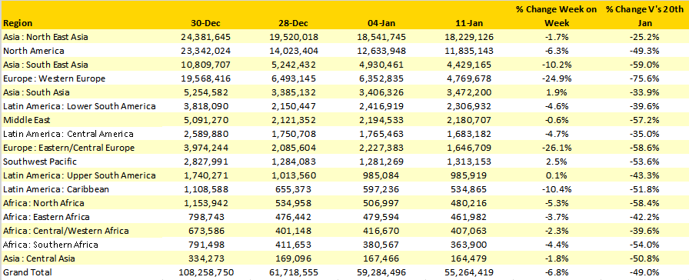The image size is (689, 280).
Task: Select Latin America : Caribbean row label
Action: click(x=56, y=189)
